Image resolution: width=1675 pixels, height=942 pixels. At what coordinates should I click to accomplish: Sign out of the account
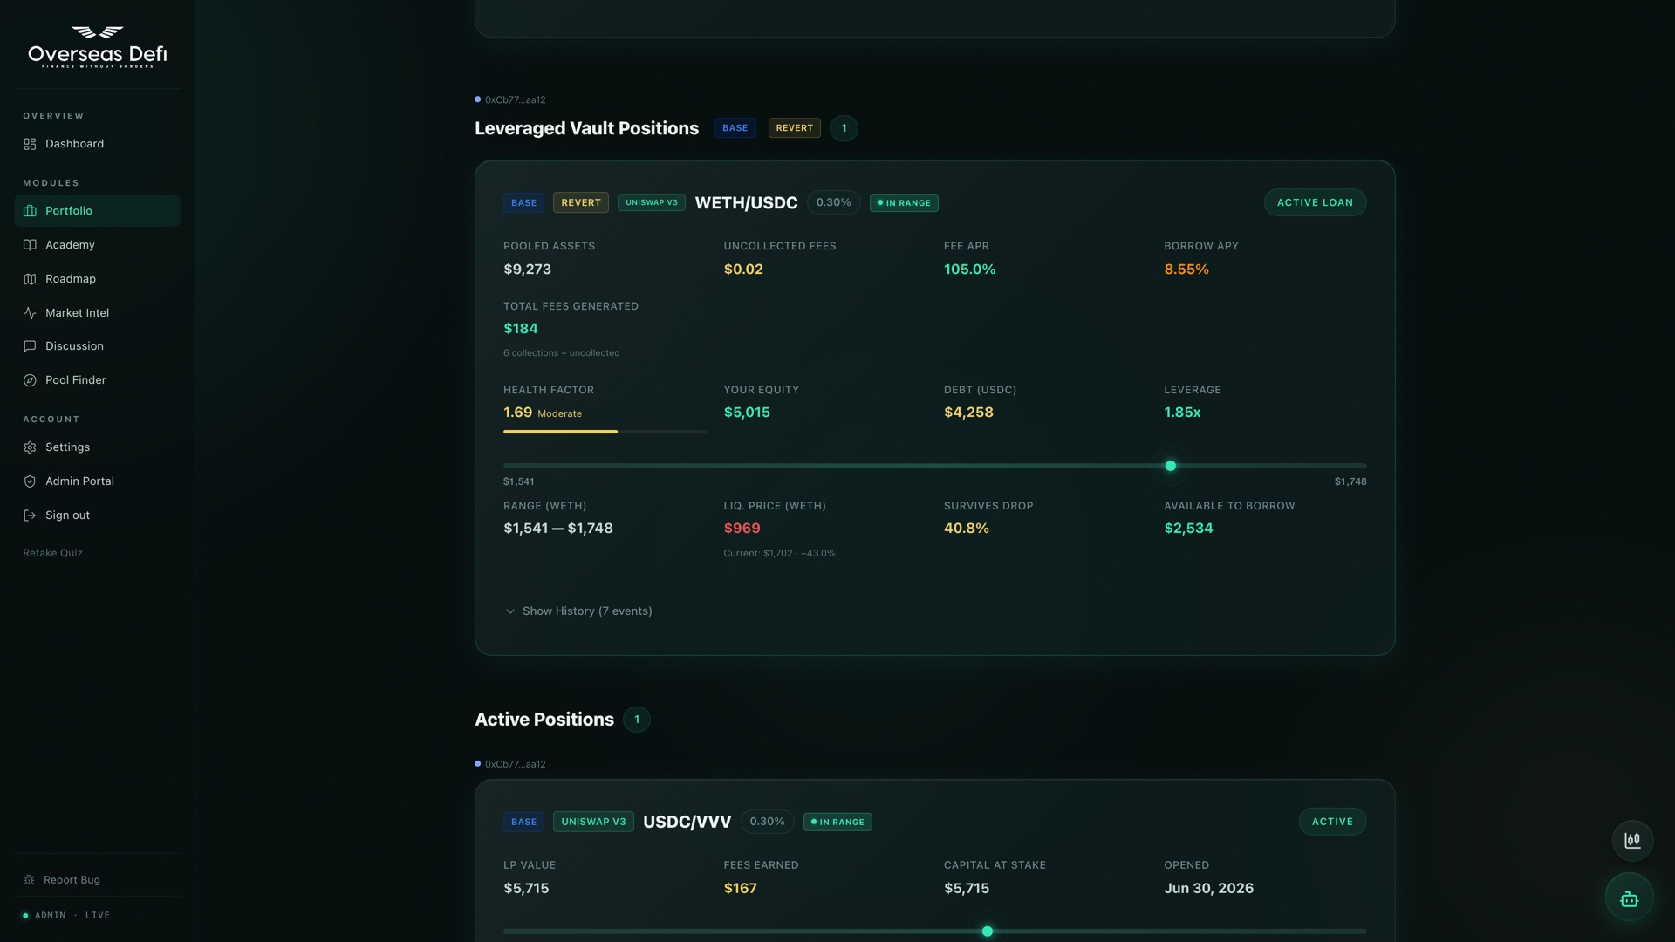click(x=97, y=515)
